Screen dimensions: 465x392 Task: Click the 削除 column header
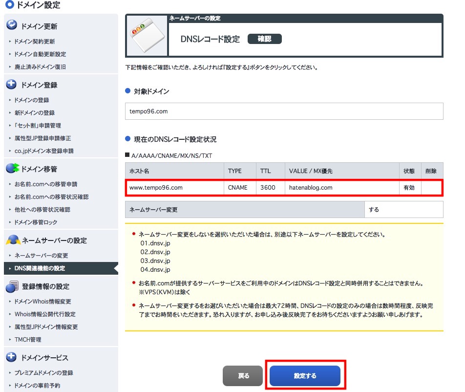[x=432, y=171]
